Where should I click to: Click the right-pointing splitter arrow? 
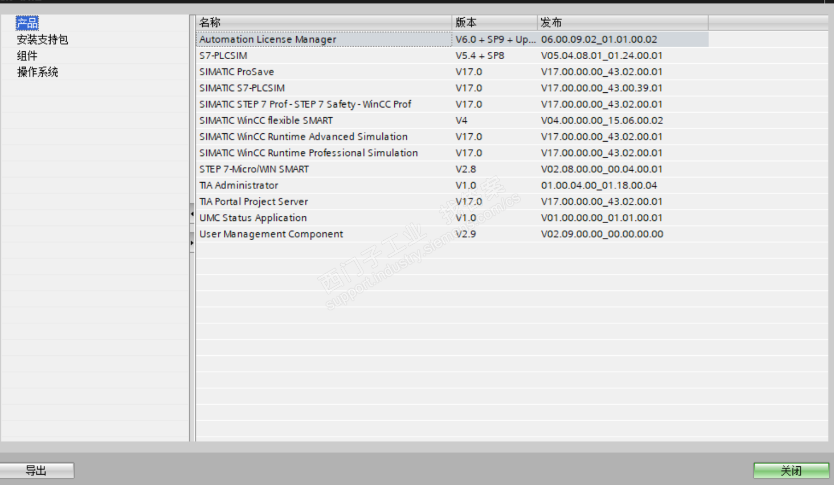[192, 242]
